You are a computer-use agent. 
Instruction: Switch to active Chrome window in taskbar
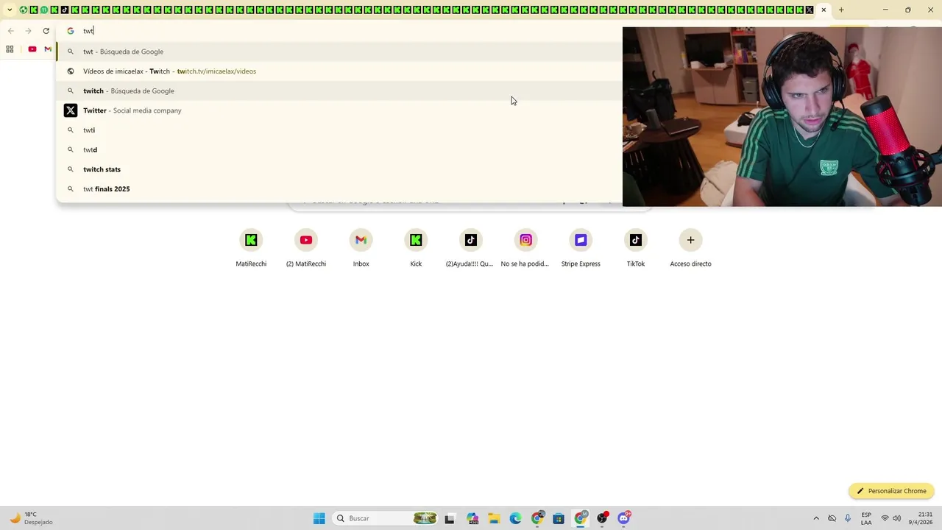581,518
